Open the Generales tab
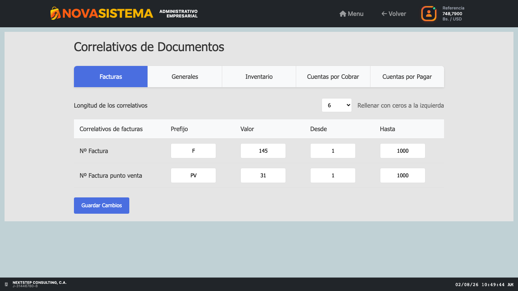Image resolution: width=518 pixels, height=291 pixels. (185, 77)
